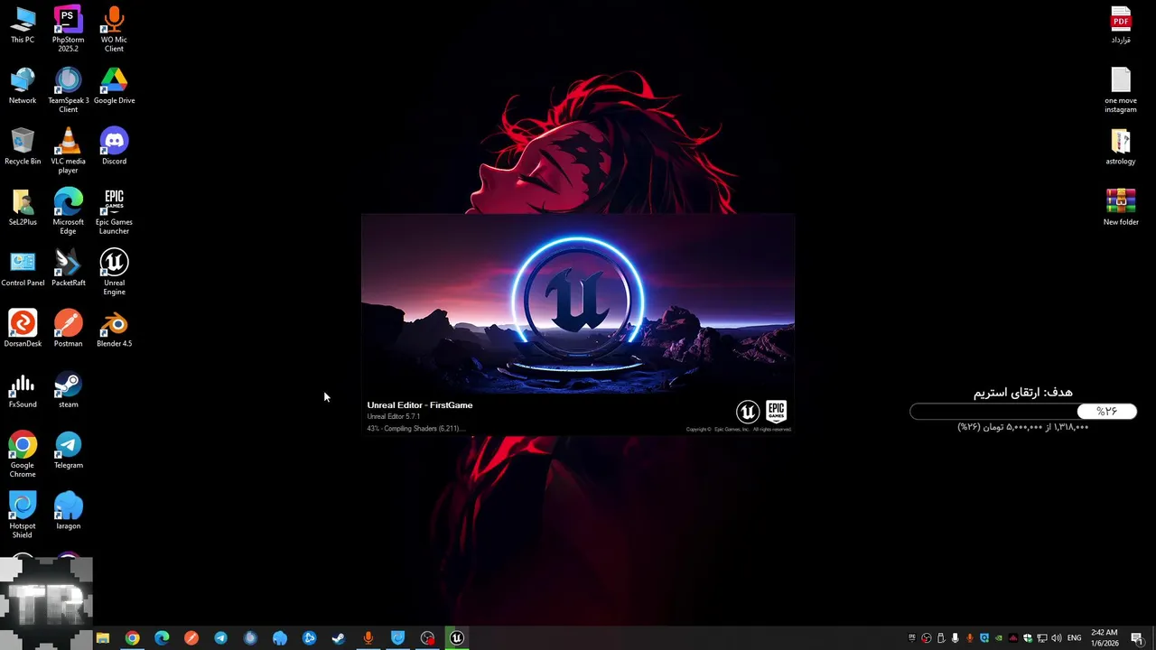This screenshot has height=650, width=1156.
Task: Open TeamSpeak from the taskbar
Action: point(250,638)
